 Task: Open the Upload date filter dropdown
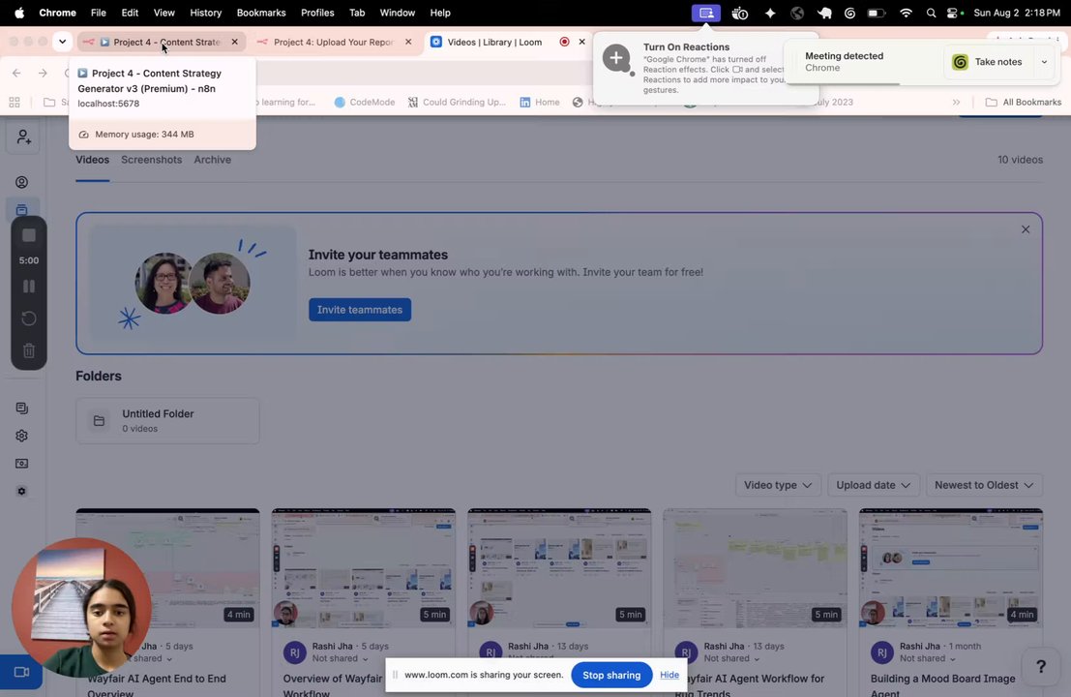873,485
